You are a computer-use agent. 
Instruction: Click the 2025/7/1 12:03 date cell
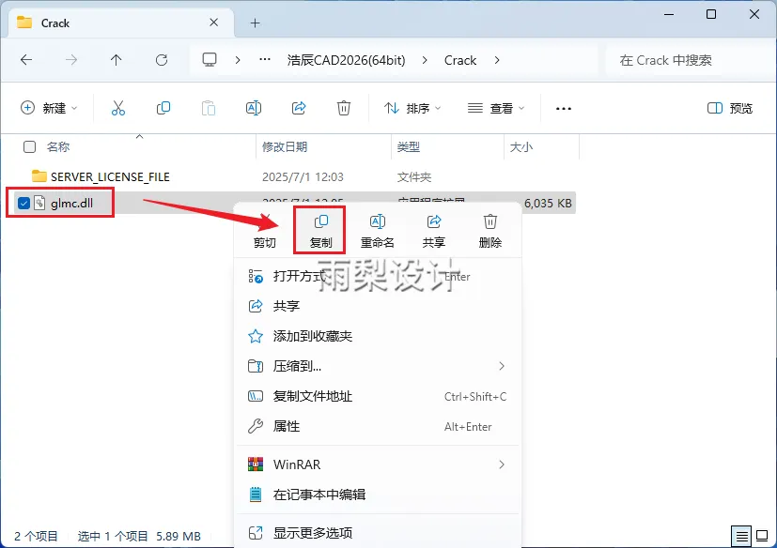[303, 176]
